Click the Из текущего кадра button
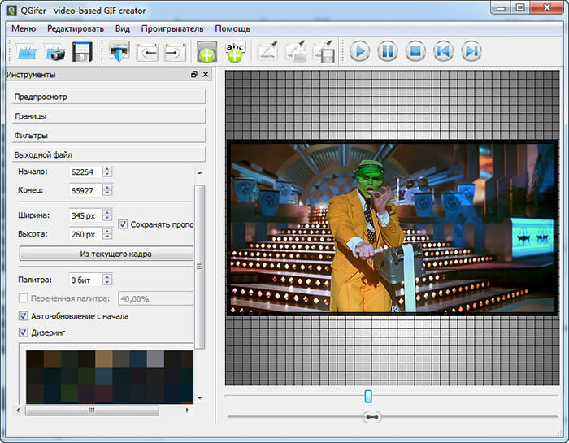569x443 pixels. point(107,254)
